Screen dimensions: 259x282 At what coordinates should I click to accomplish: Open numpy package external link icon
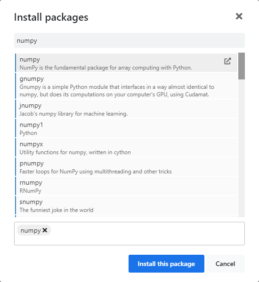click(227, 61)
